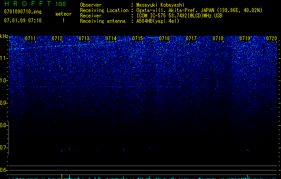Click the yellow meteor detection spike

pyautogui.click(x=62, y=176)
